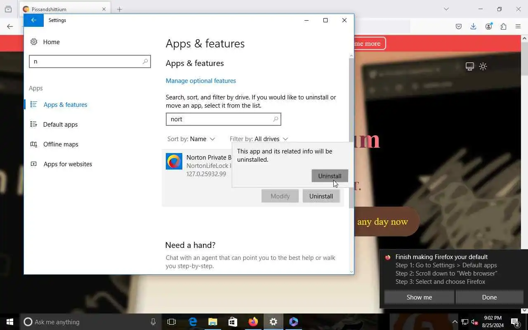Expand Sort by Name dropdown
This screenshot has height=330, width=528.
tap(191, 139)
